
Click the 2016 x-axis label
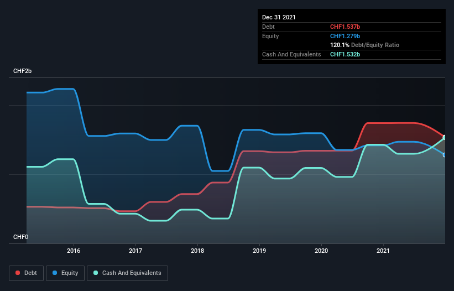(x=74, y=251)
